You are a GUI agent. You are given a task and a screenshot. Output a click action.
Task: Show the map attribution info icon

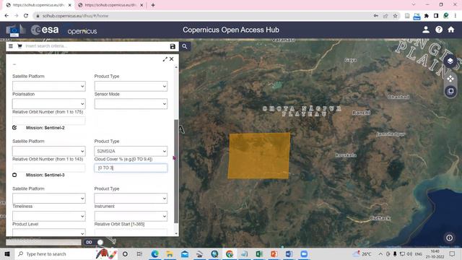click(x=449, y=238)
